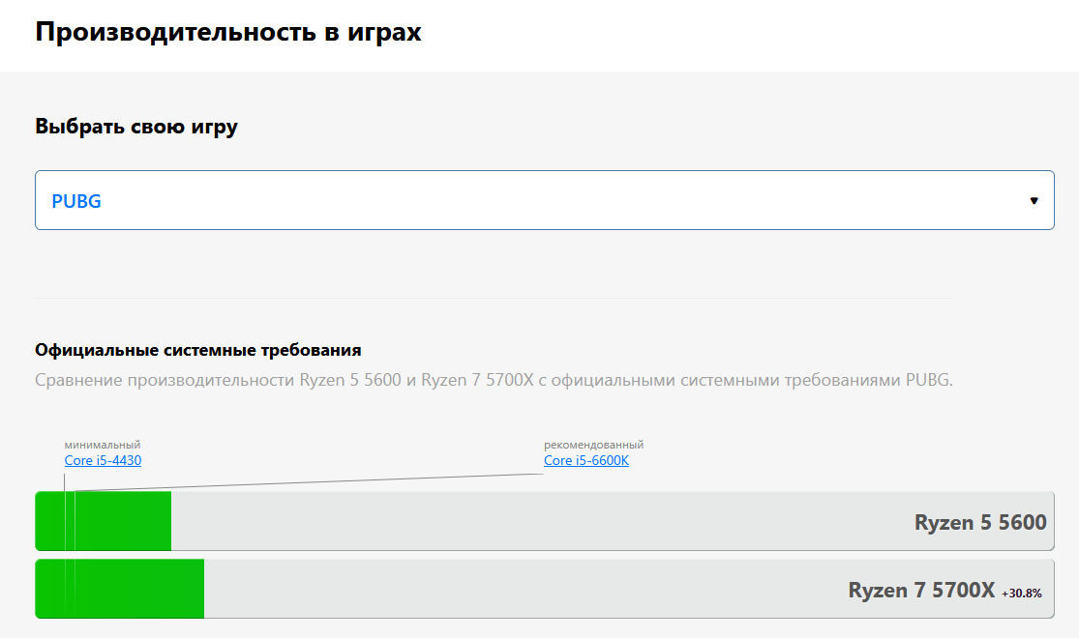1079x638 pixels.
Task: Click the 'Официальные системные требования' heading
Action: 198,350
